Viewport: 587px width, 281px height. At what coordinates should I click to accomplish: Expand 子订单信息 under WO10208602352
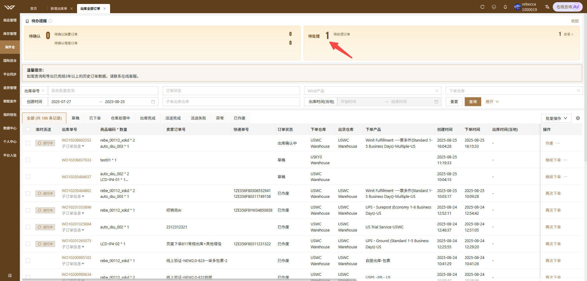tap(73, 146)
